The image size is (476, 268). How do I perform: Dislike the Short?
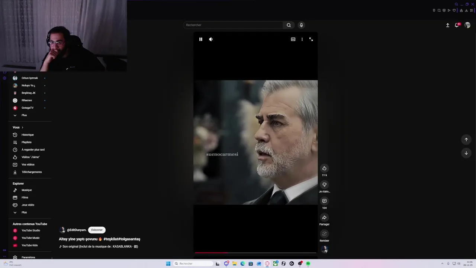(324, 185)
